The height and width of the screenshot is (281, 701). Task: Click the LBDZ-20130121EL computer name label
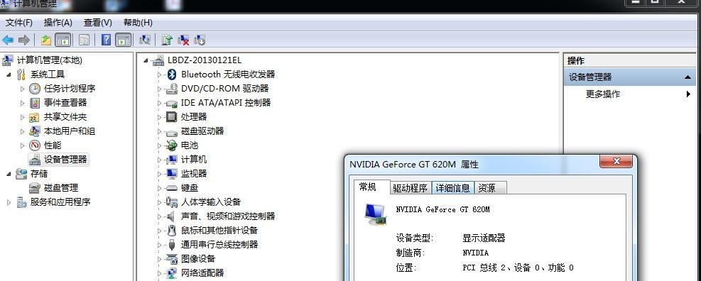click(x=205, y=60)
